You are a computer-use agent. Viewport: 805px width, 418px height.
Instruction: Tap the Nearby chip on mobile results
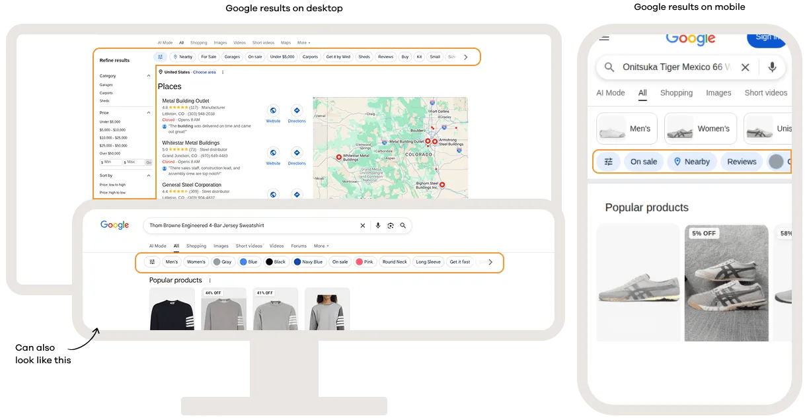(x=692, y=161)
